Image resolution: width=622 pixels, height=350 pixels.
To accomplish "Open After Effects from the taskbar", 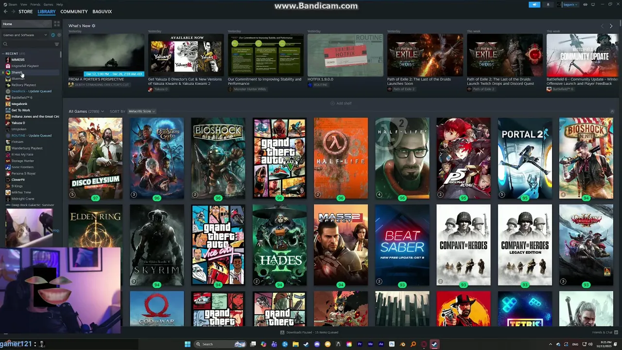I will pyautogui.click(x=381, y=344).
